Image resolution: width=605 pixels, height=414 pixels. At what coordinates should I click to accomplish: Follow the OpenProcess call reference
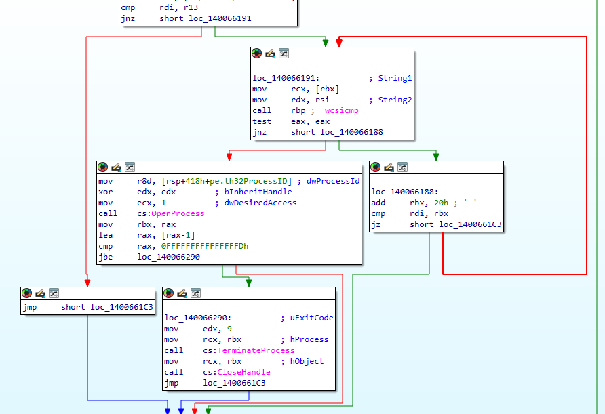[x=177, y=213]
